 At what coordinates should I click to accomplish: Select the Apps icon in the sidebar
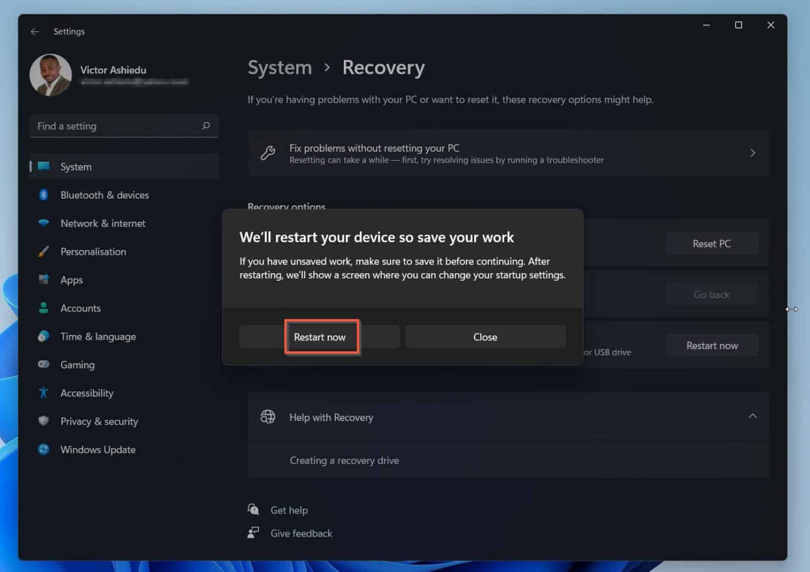coord(44,280)
